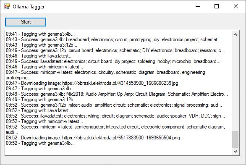
Task: Click the line '09:49 - Tagging with gemma3:12b...'
Action: coord(42,100)
